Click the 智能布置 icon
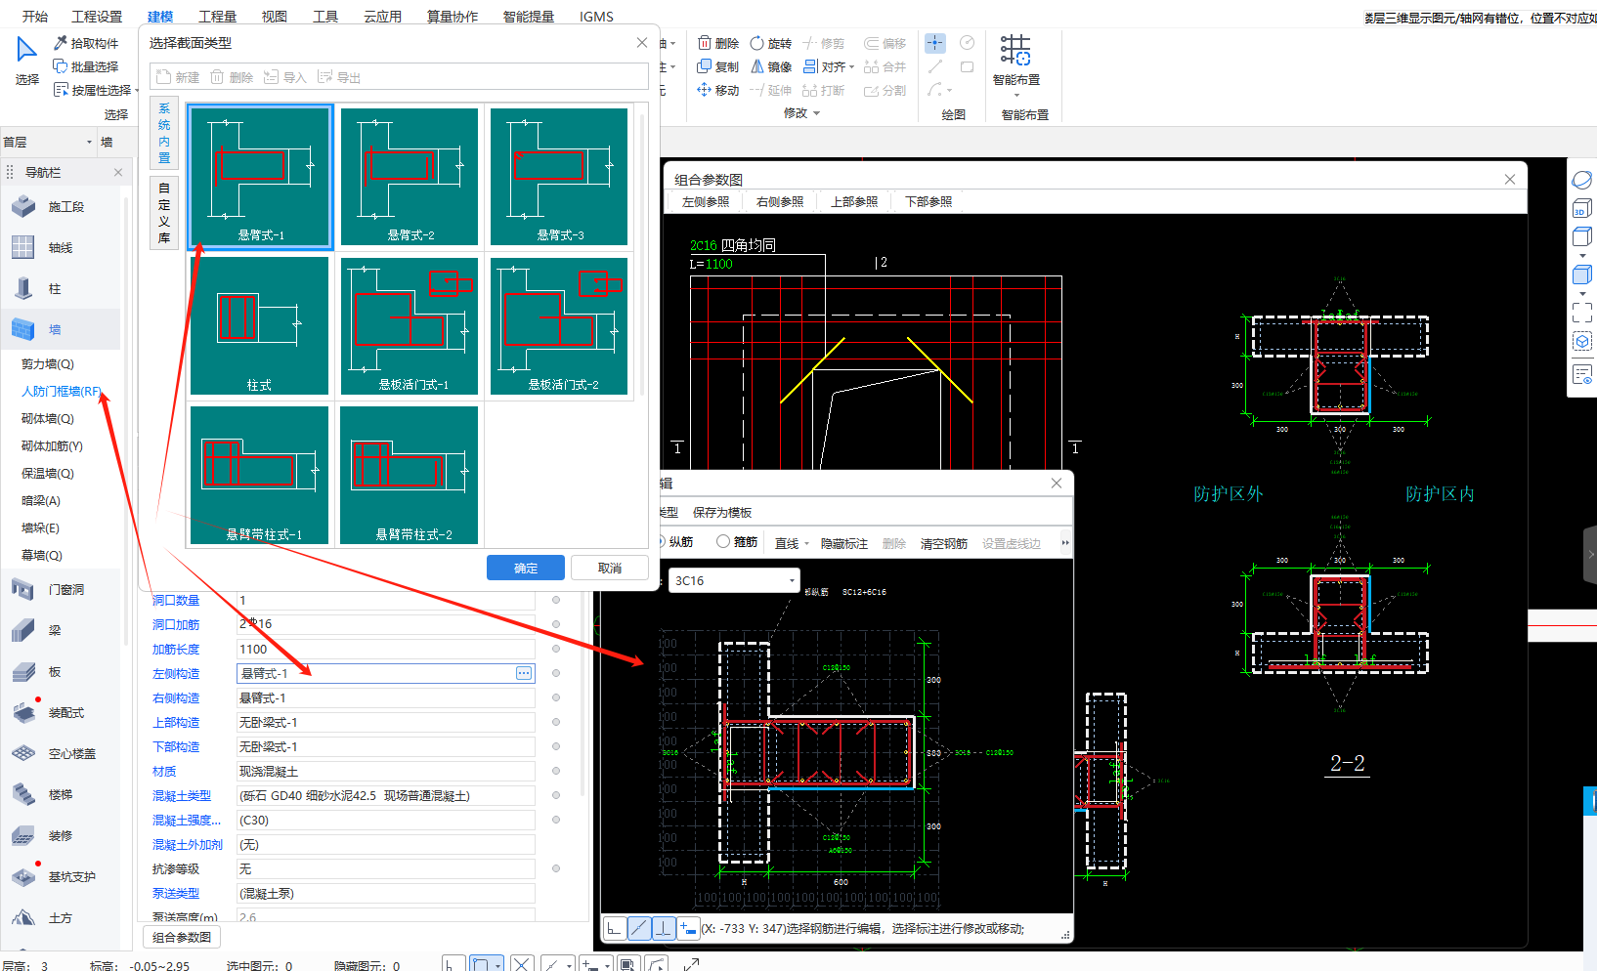The image size is (1597, 971). [1015, 50]
